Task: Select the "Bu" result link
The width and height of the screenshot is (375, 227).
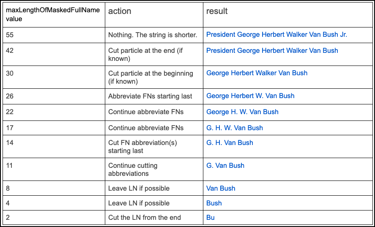Action: click(x=210, y=218)
